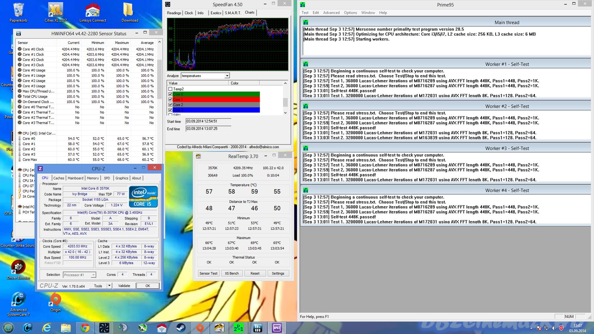Click the Windows Start button on the taskbar
The image size is (594, 334).
click(8, 328)
